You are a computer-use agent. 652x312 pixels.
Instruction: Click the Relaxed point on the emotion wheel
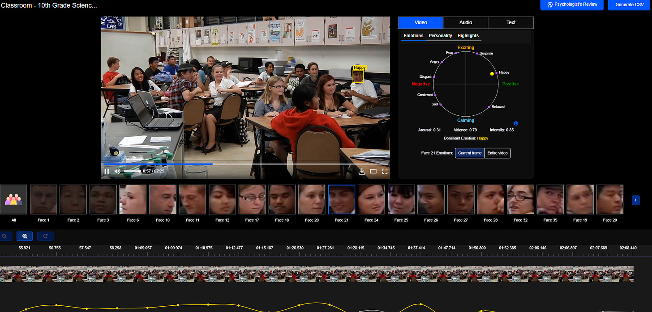click(x=489, y=106)
